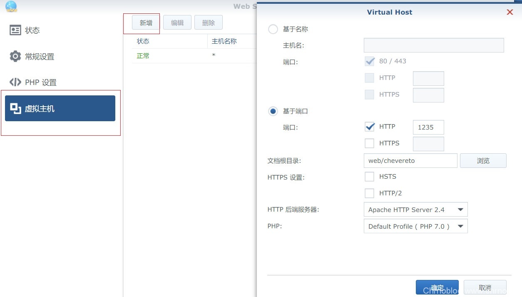The image size is (522, 297).
Task: Uncheck the HTTP port checkbox under 基于端口
Action: [369, 127]
